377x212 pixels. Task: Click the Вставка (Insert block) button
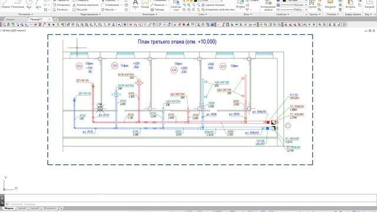coord(240,4)
